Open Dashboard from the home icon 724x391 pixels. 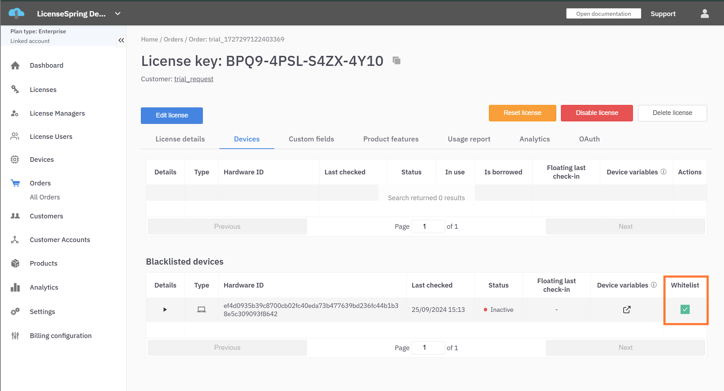[x=15, y=66]
